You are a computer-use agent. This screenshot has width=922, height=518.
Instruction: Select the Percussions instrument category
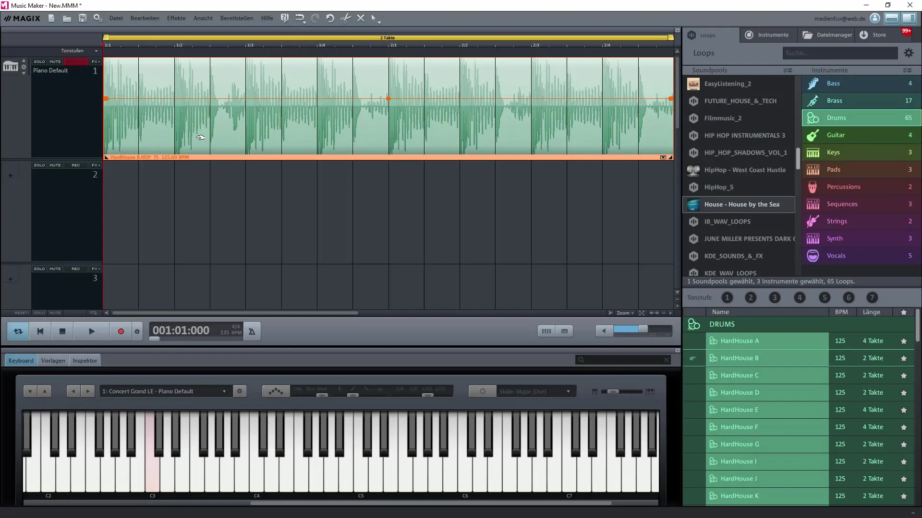pos(861,187)
